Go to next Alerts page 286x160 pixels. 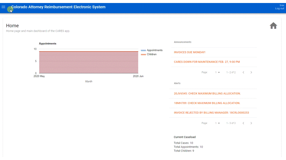251,123
